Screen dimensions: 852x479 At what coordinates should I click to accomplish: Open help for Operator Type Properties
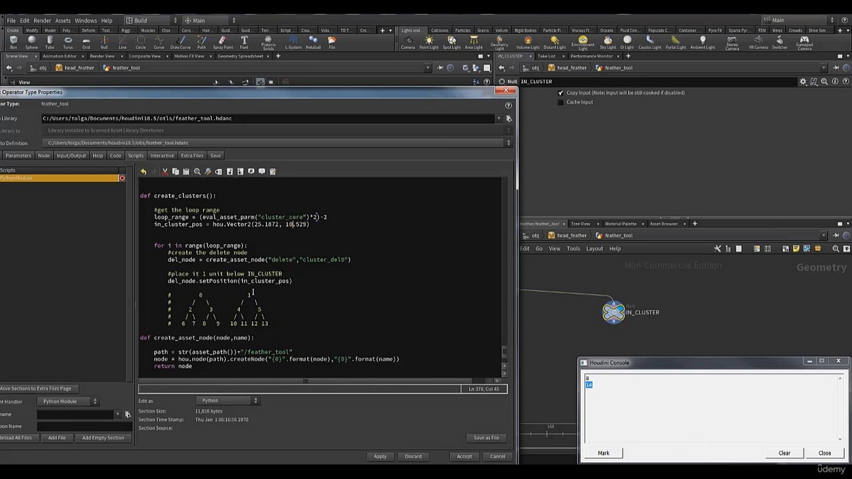coord(508,105)
